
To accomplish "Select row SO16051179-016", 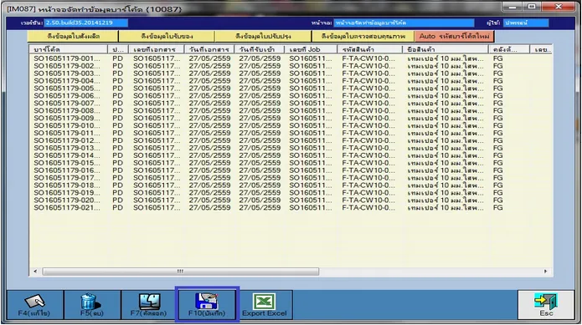I will (x=291, y=170).
